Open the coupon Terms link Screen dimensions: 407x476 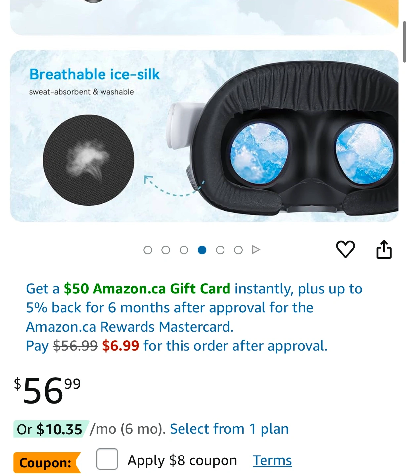click(272, 460)
